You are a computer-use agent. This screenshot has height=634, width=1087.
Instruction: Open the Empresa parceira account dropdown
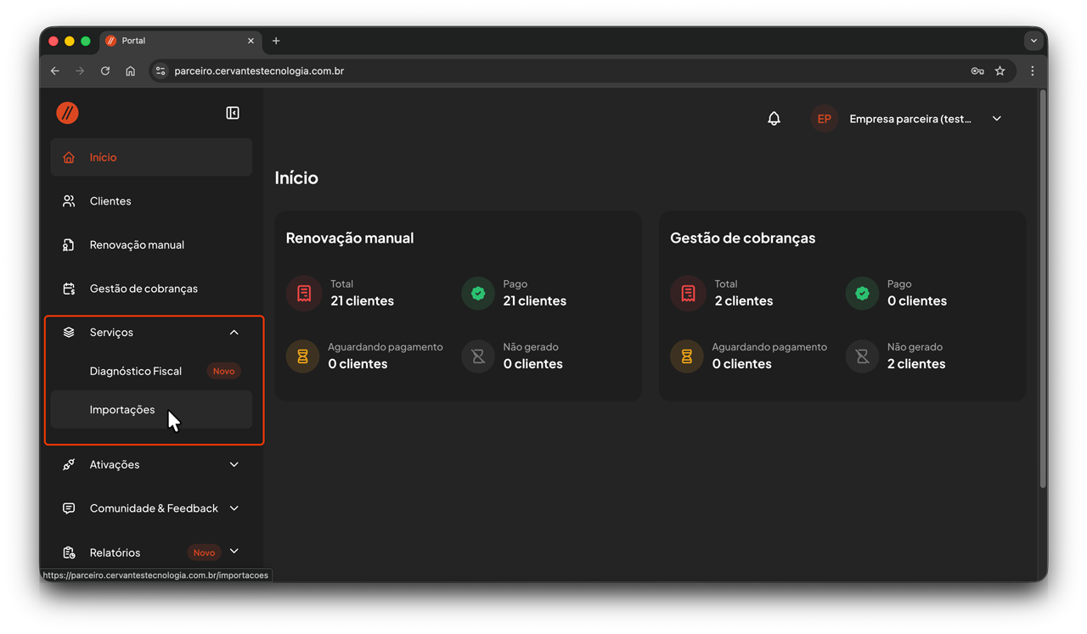tap(996, 119)
